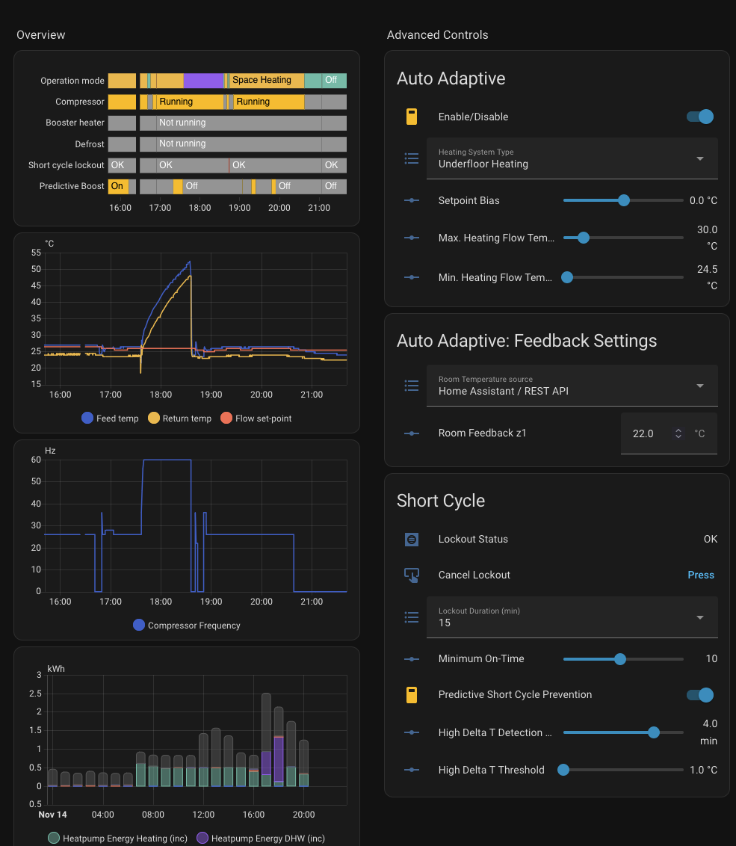
Task: Click the Enable/Disable row yellow device icon
Action: 411,117
